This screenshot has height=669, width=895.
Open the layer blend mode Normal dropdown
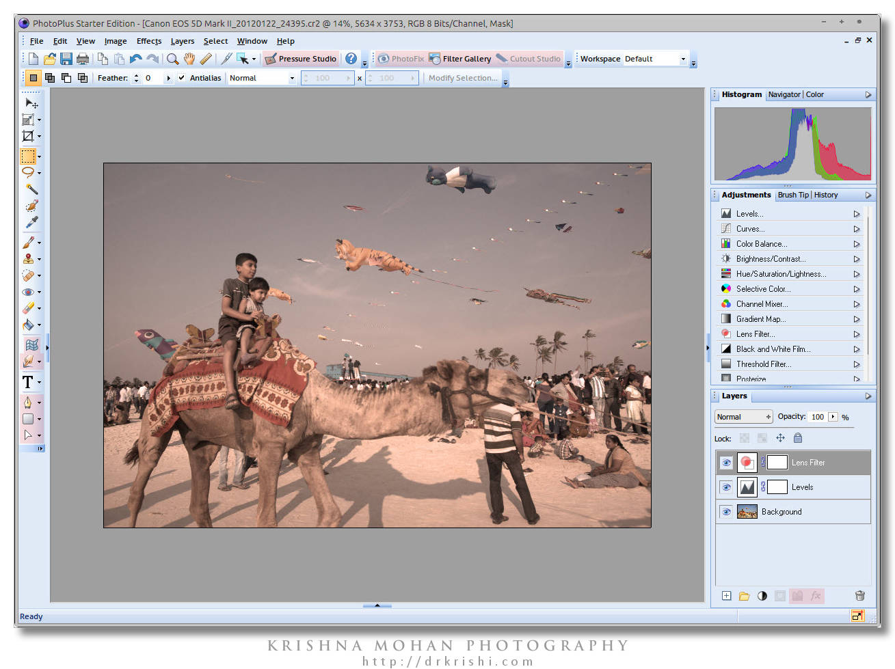pyautogui.click(x=743, y=417)
